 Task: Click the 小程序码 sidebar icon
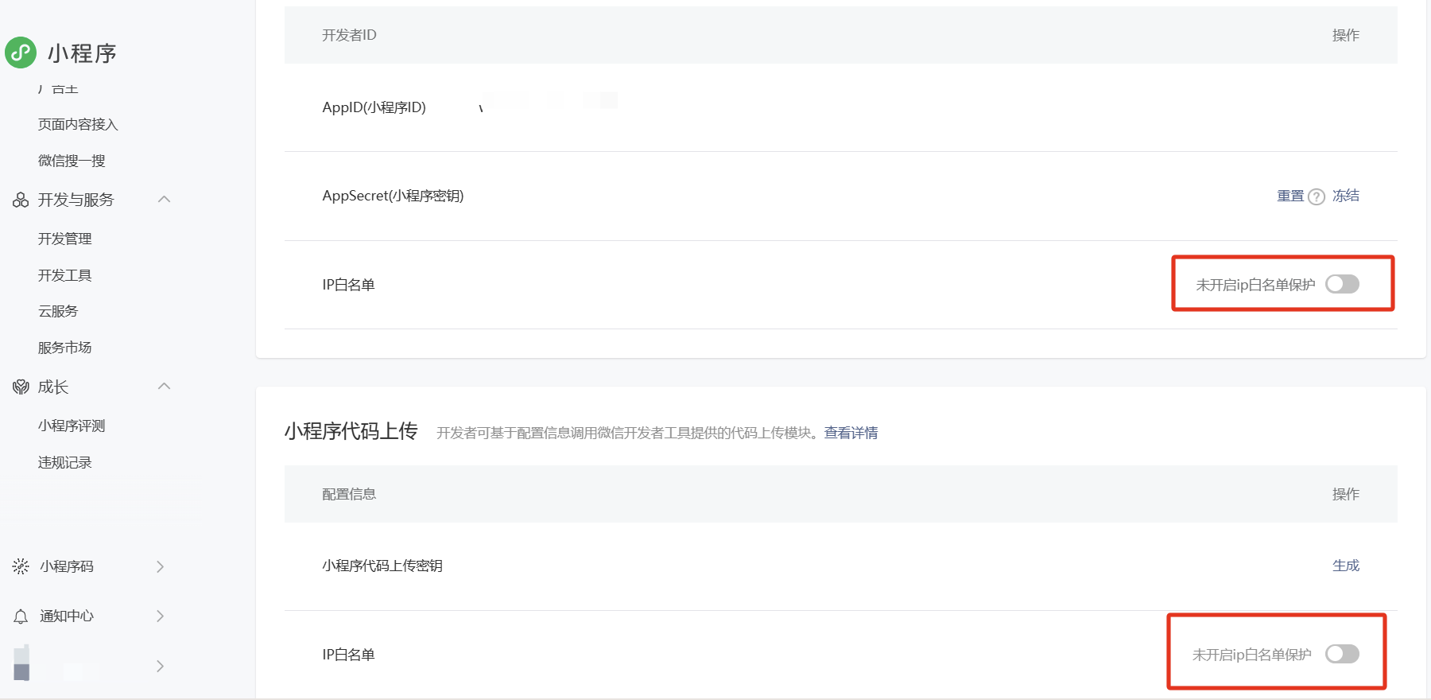tap(21, 566)
